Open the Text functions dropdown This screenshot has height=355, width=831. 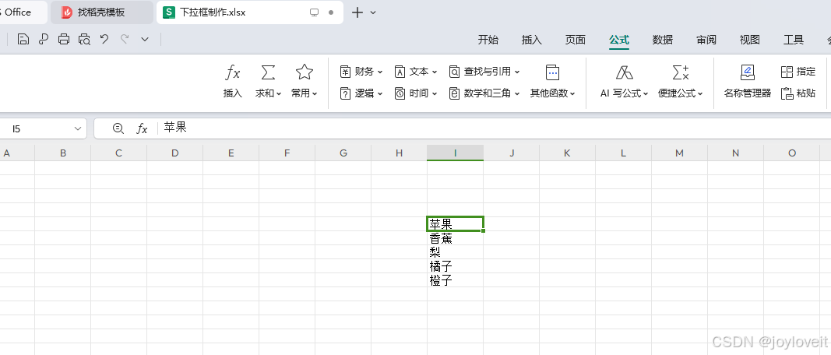click(x=416, y=72)
